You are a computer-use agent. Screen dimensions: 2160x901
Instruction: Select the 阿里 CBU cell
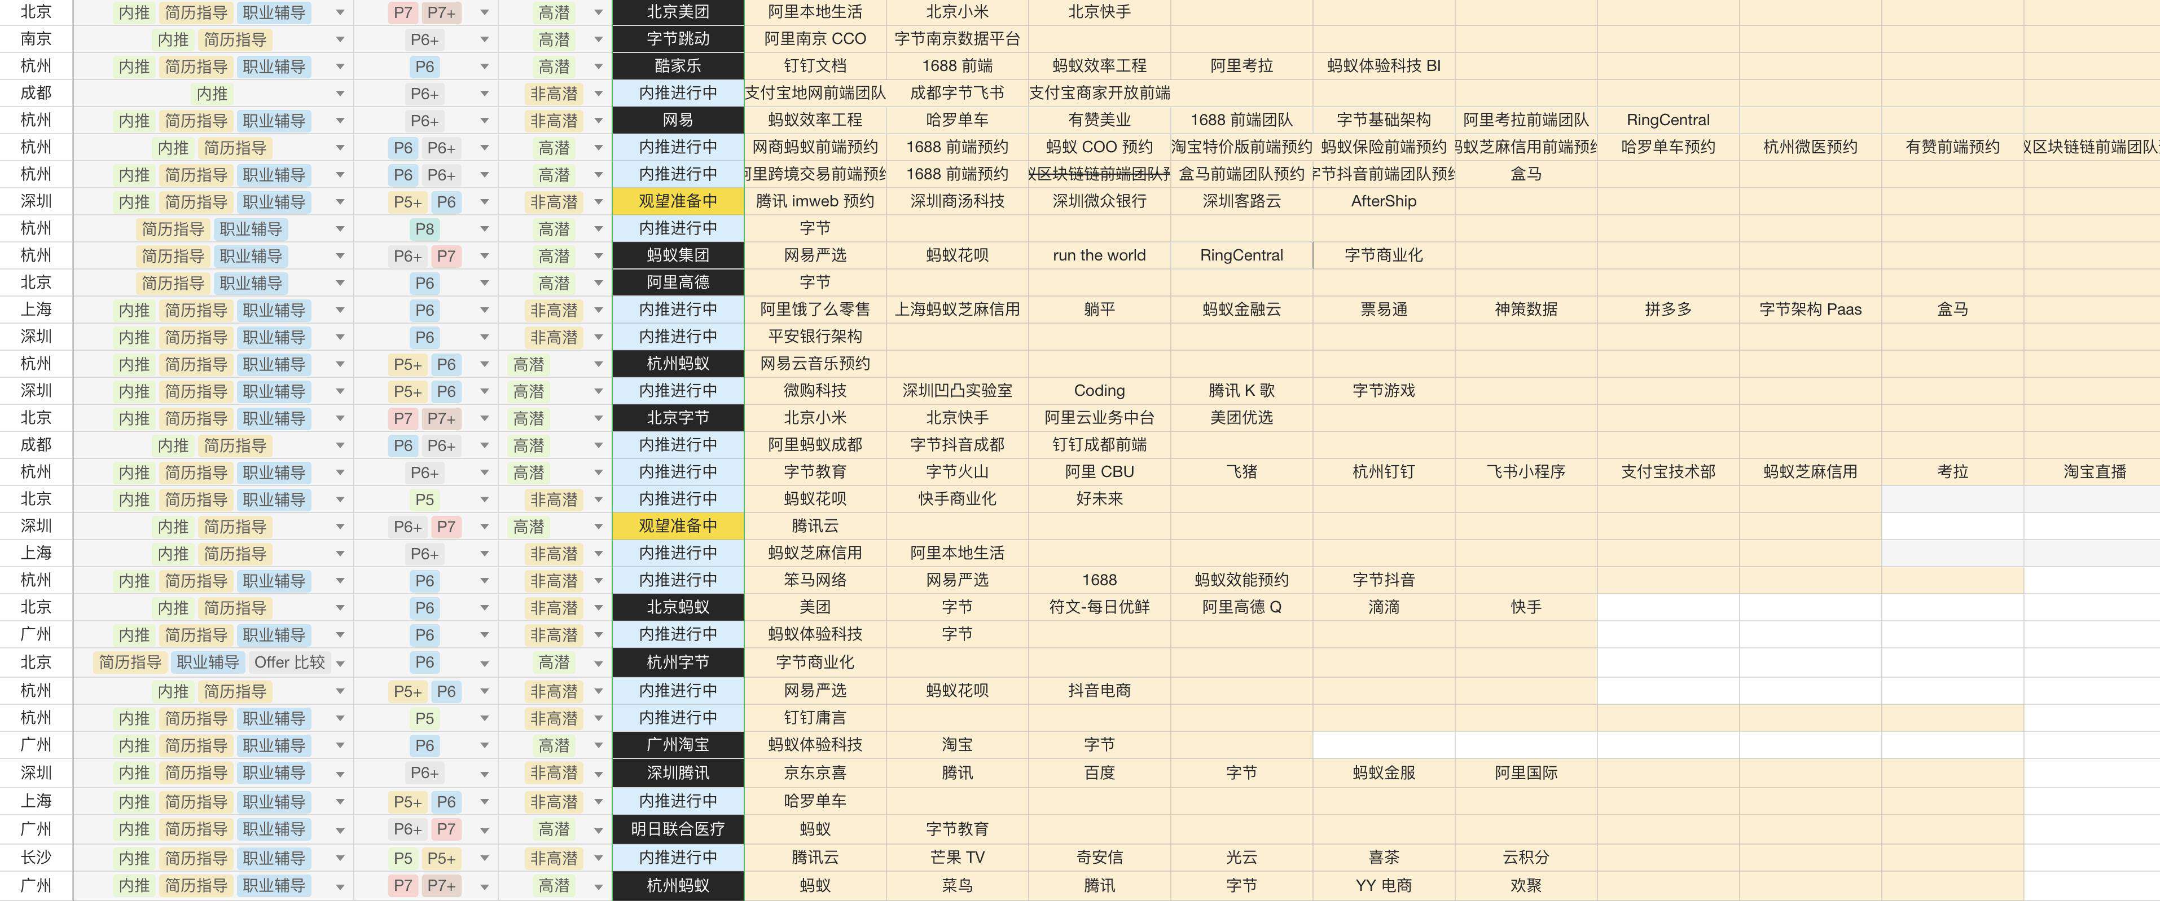click(x=1099, y=472)
